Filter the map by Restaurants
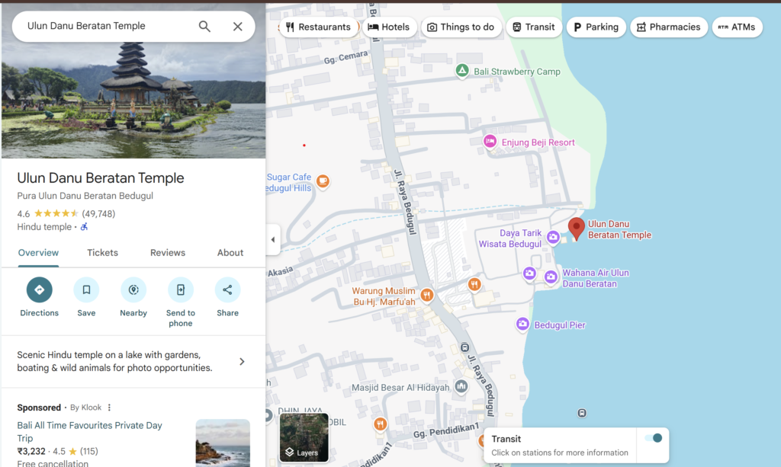 [x=318, y=27]
